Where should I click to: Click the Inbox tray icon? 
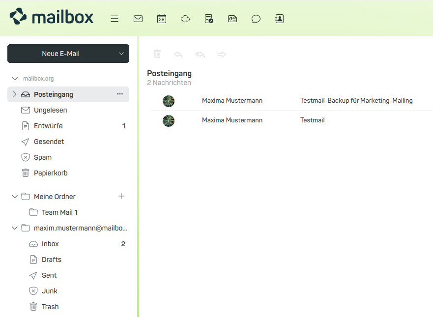click(33, 244)
